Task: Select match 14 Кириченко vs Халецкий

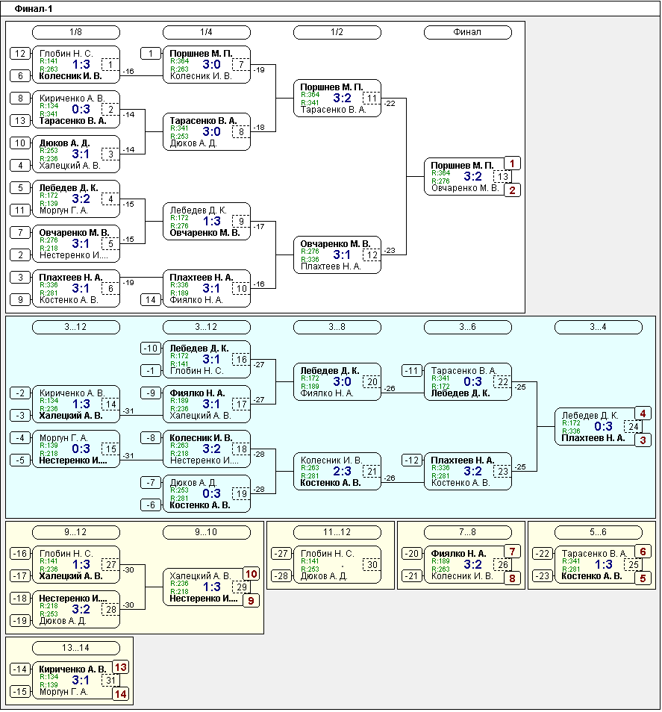Action: [76, 404]
